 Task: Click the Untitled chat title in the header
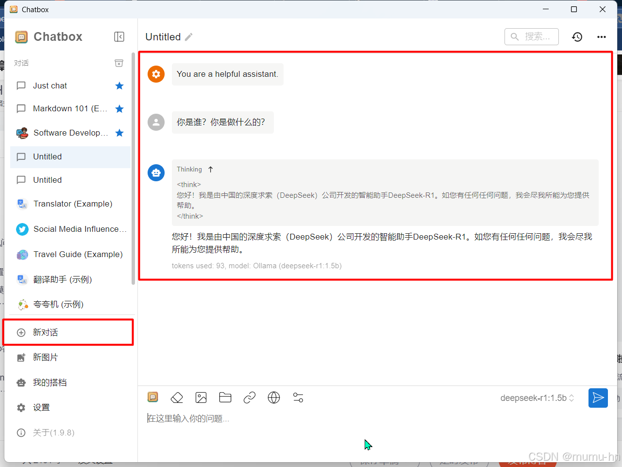coord(163,37)
